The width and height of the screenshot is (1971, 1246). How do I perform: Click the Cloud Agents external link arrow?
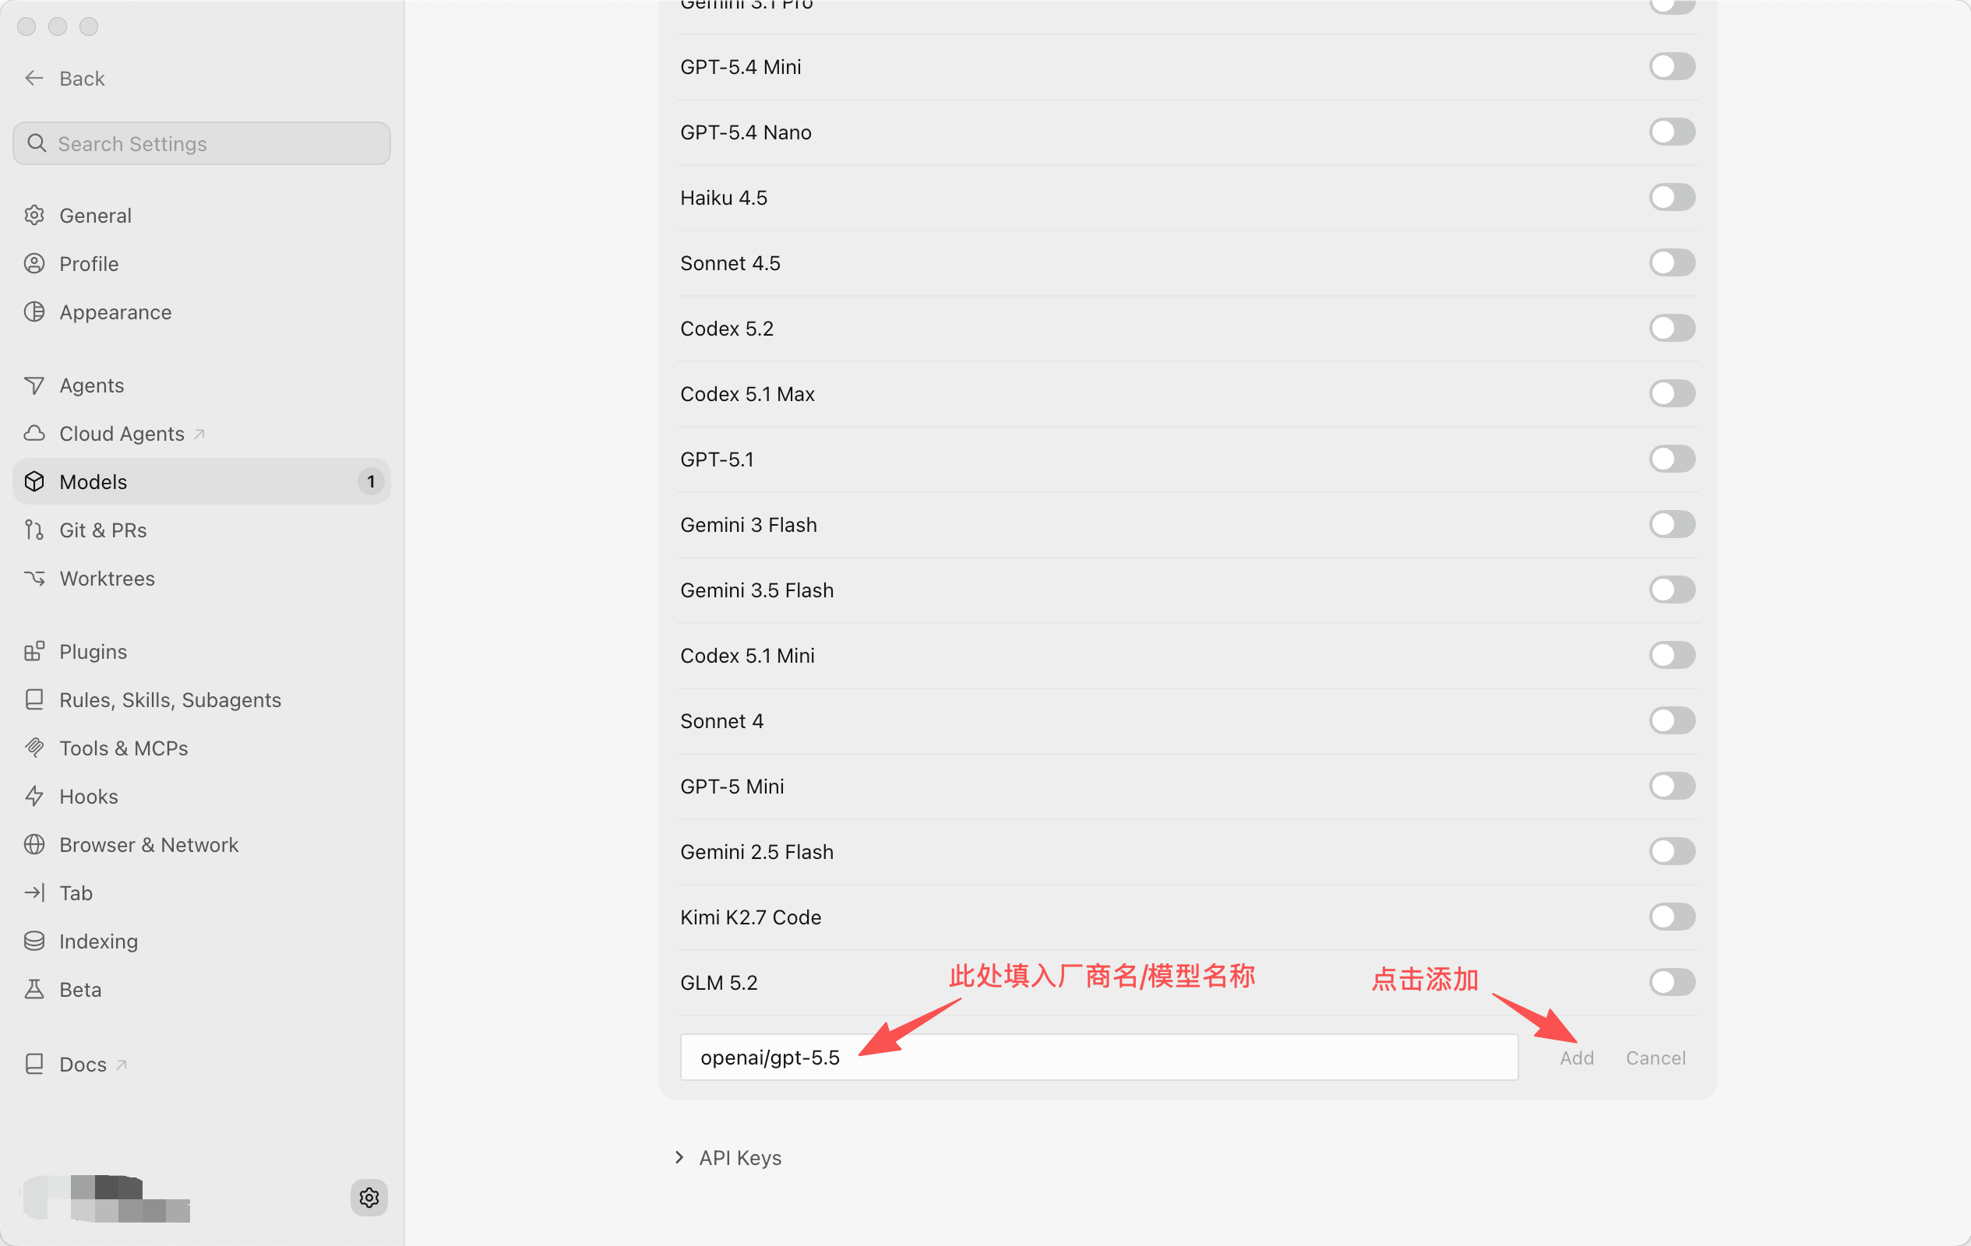coord(199,434)
